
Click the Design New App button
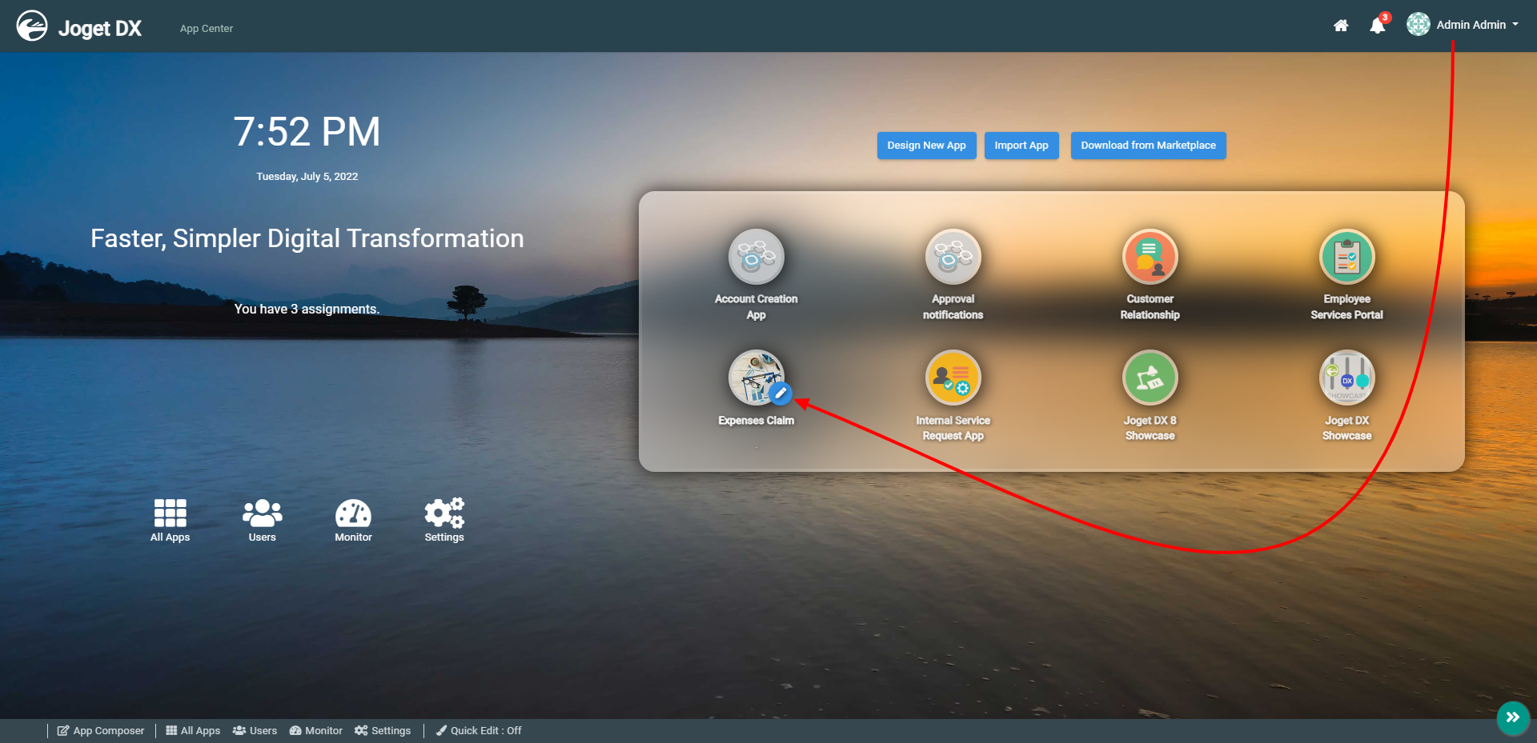(x=927, y=146)
